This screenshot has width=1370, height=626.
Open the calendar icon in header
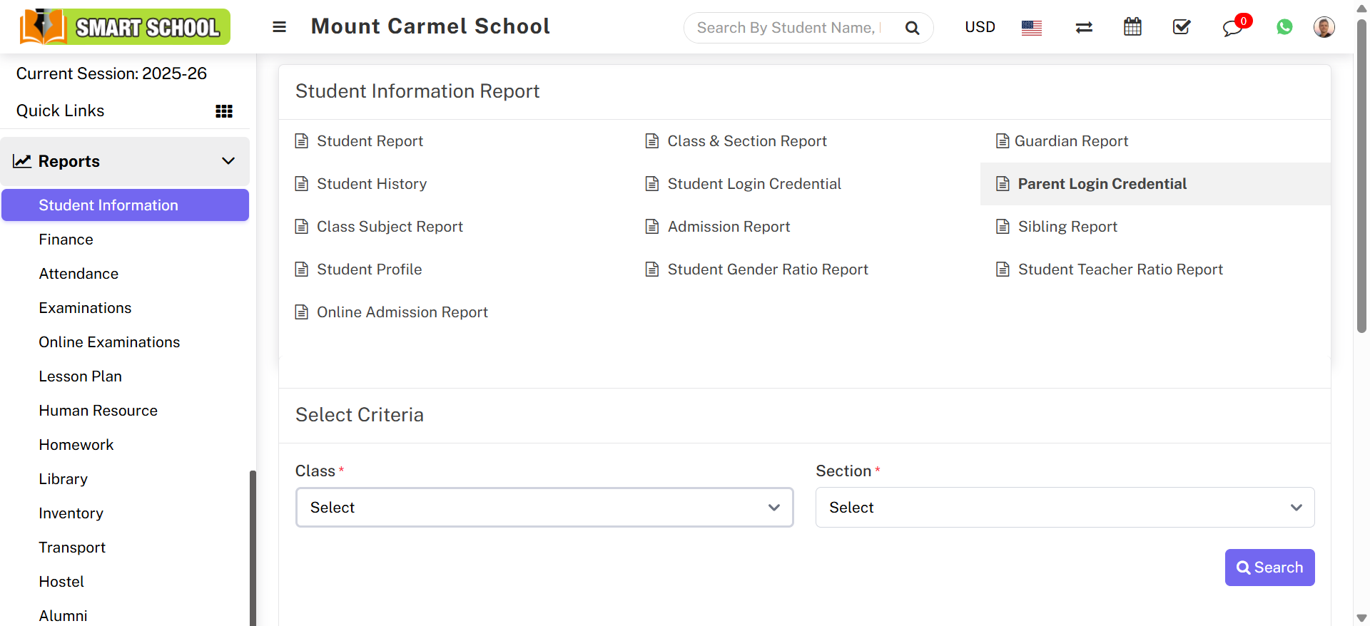pyautogui.click(x=1132, y=27)
